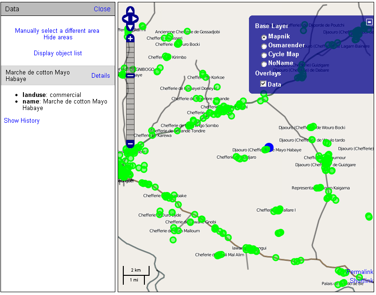Zoom in using the plus button

[x=130, y=38]
